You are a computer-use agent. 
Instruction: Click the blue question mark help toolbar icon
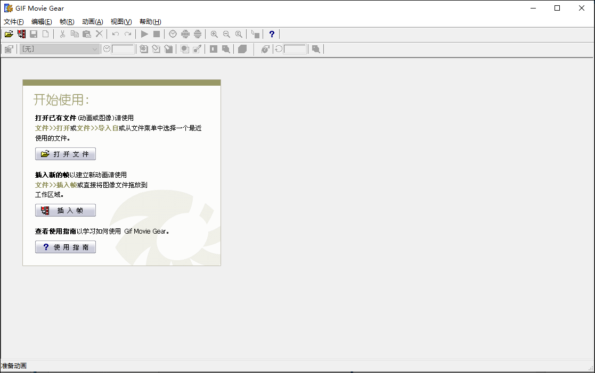272,34
